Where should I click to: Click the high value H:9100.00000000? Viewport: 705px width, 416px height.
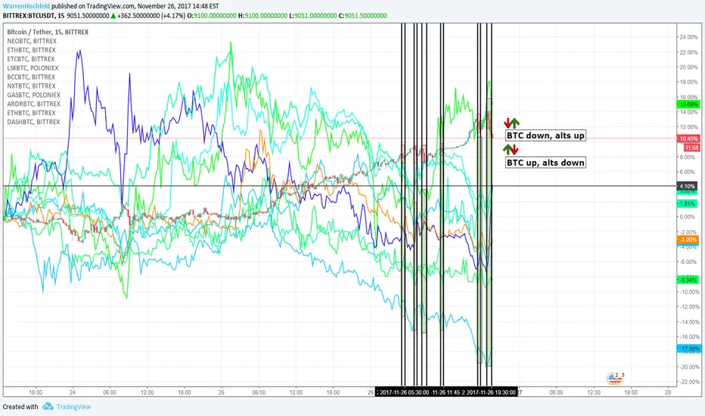262,16
